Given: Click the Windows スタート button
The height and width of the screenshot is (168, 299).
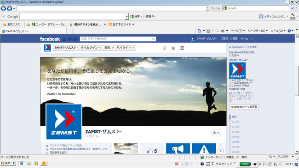Looking at the screenshot, I should coord(8,163).
